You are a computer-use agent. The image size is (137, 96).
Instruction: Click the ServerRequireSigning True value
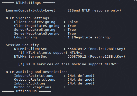coord(72,30)
